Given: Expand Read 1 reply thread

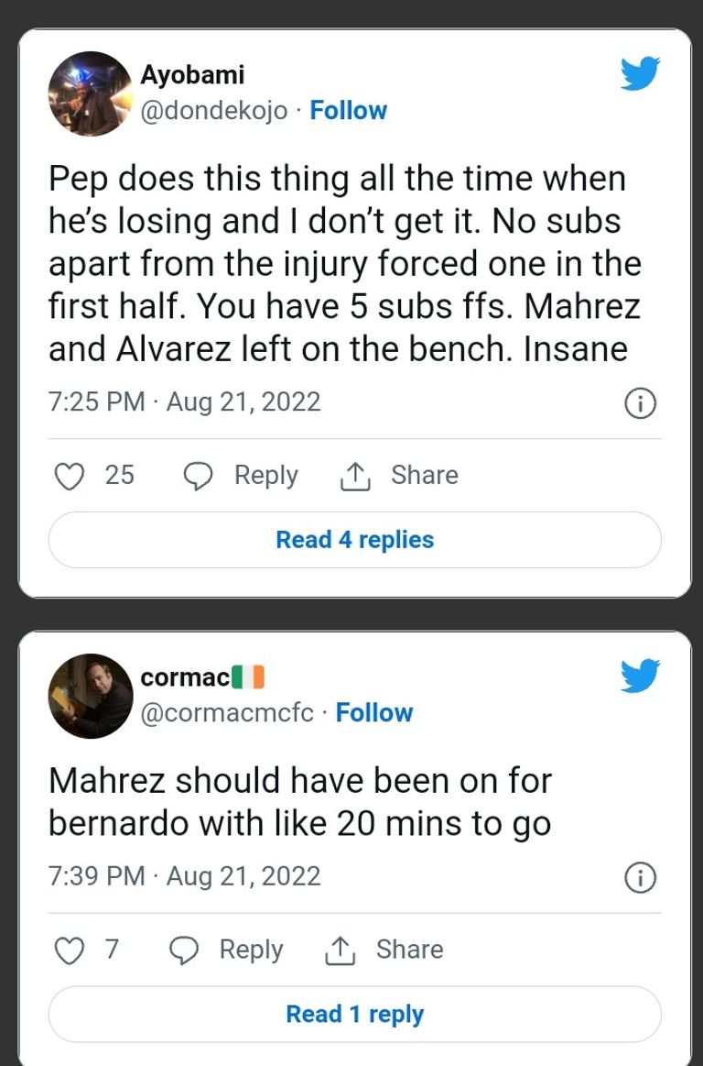Looking at the screenshot, I should [354, 1014].
